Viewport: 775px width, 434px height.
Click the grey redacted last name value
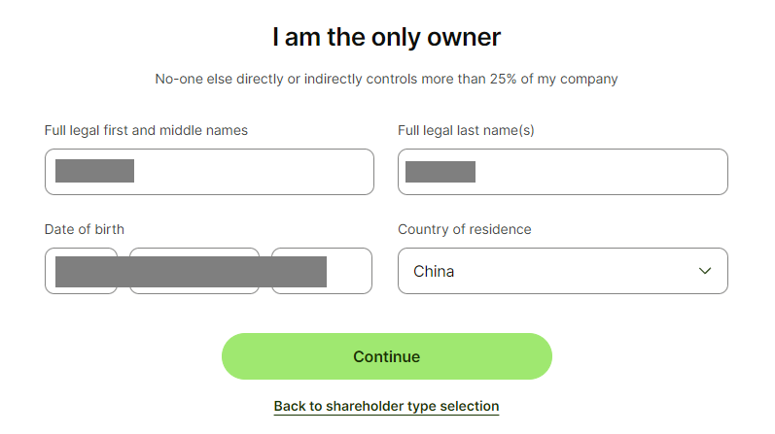(440, 172)
